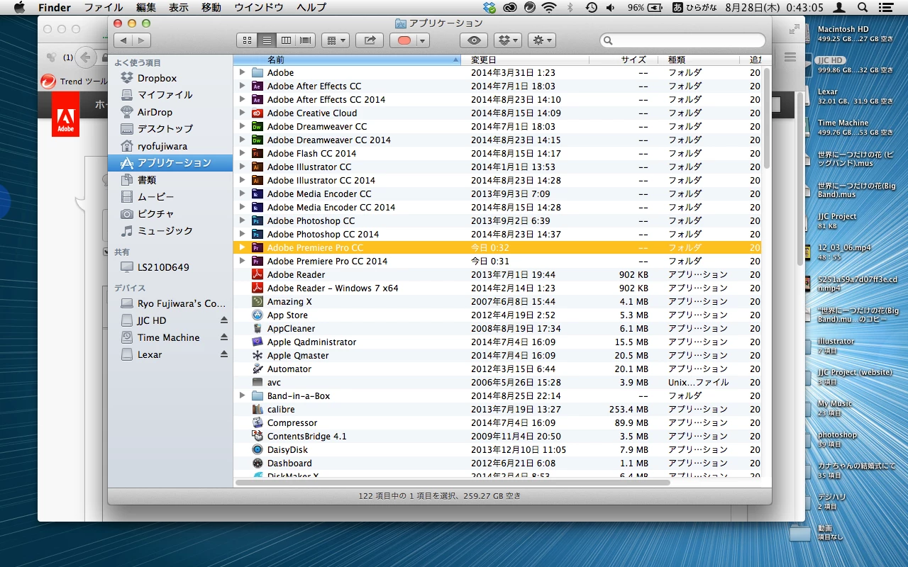Open the ヘルプ menu
This screenshot has height=567, width=908.
click(311, 8)
